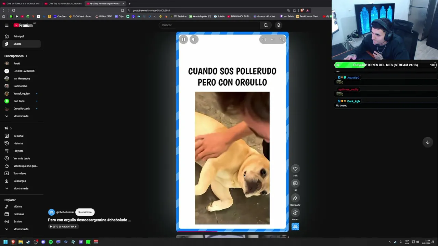
Task: Open the Royki subscription channel
Action: (x=21, y=64)
